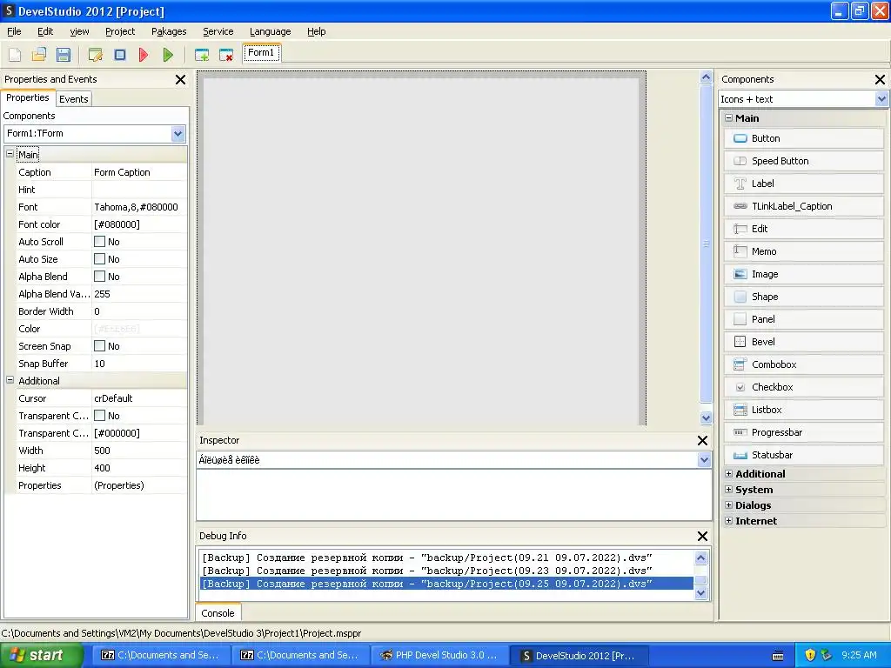Click the form designer scrollbar down arrow
This screenshot has height=668, width=891.
coord(706,417)
